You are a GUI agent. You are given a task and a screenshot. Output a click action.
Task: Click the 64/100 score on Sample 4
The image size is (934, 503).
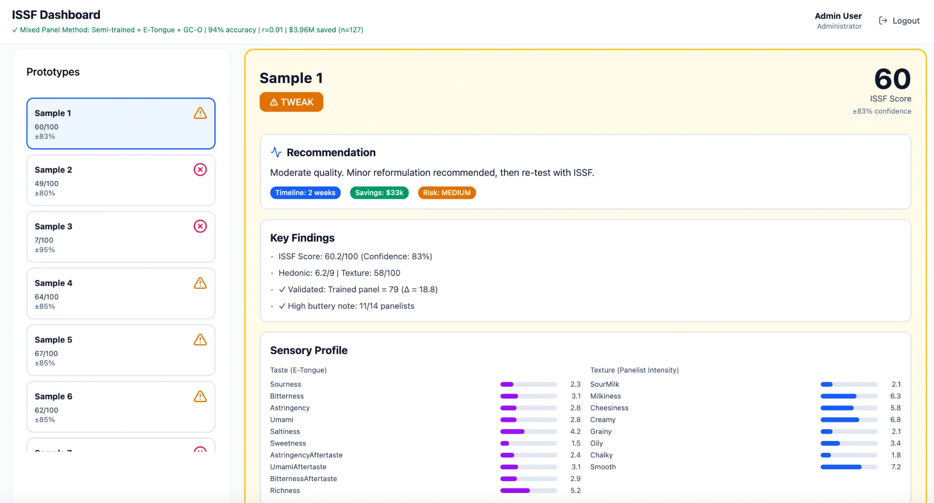(x=47, y=297)
